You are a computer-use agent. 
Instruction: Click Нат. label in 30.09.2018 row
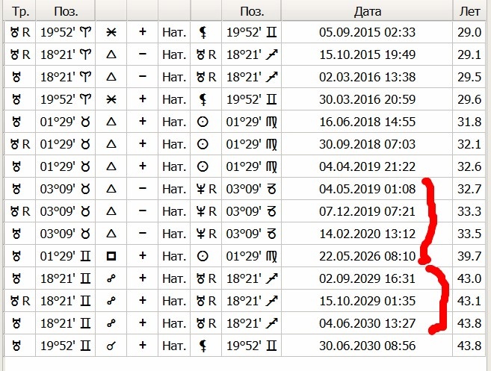[174, 144]
